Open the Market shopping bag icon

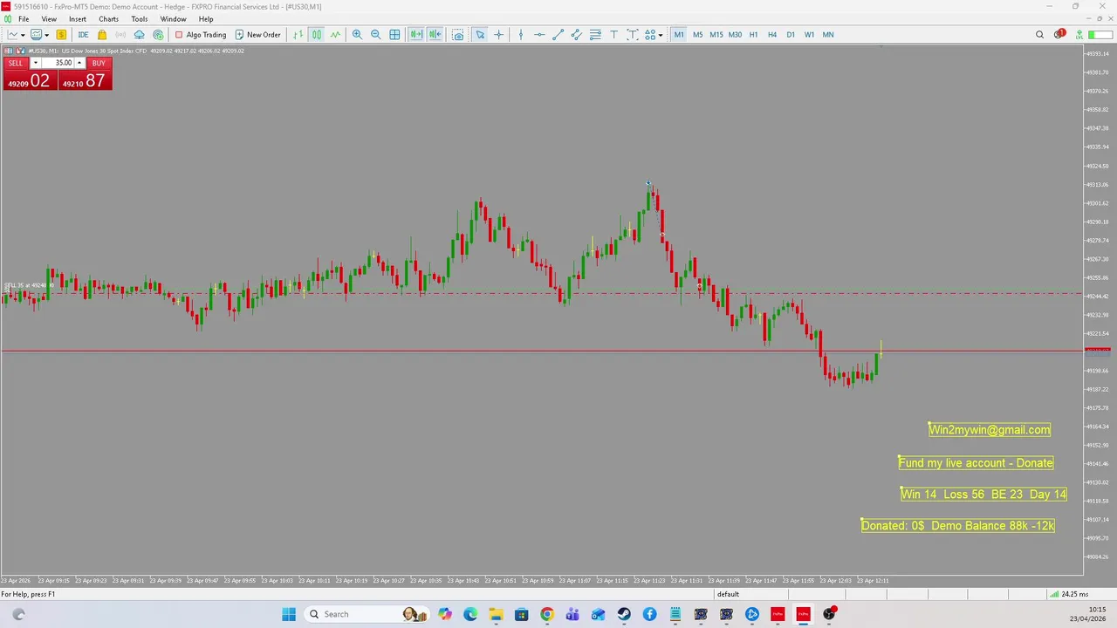(102, 35)
